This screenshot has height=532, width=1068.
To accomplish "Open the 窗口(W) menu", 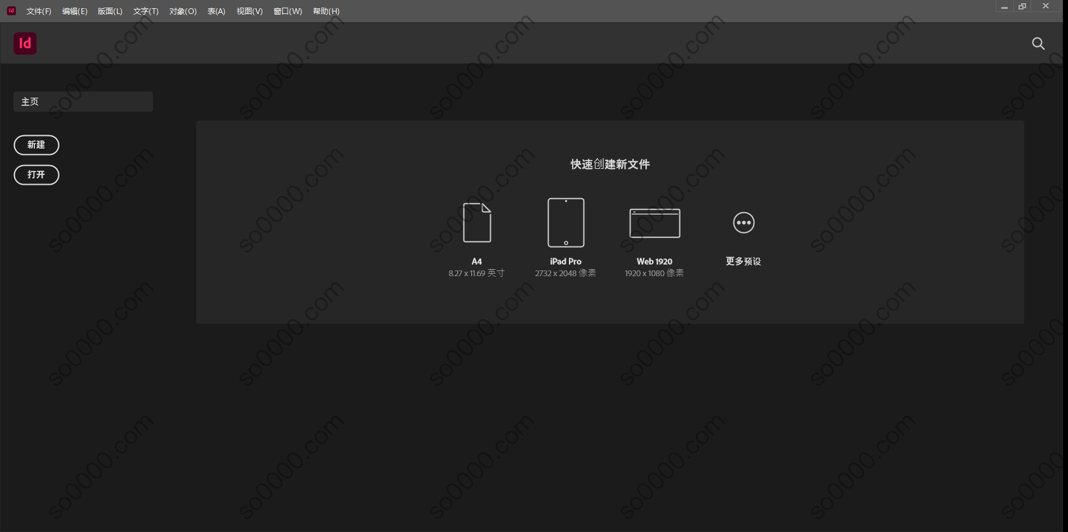I will coord(288,11).
